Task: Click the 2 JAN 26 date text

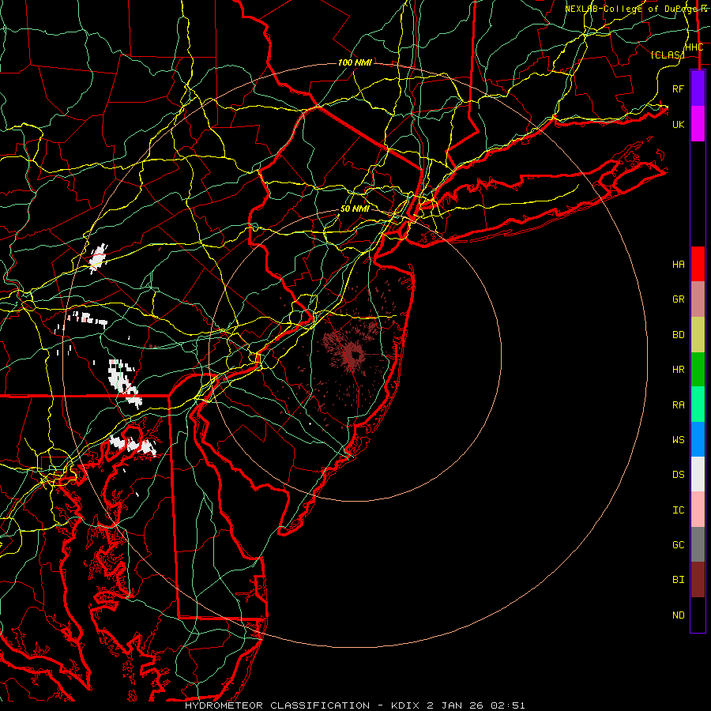Action: point(456,705)
